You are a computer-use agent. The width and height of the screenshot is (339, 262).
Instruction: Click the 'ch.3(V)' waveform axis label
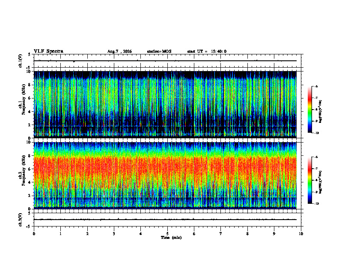tap(20, 220)
